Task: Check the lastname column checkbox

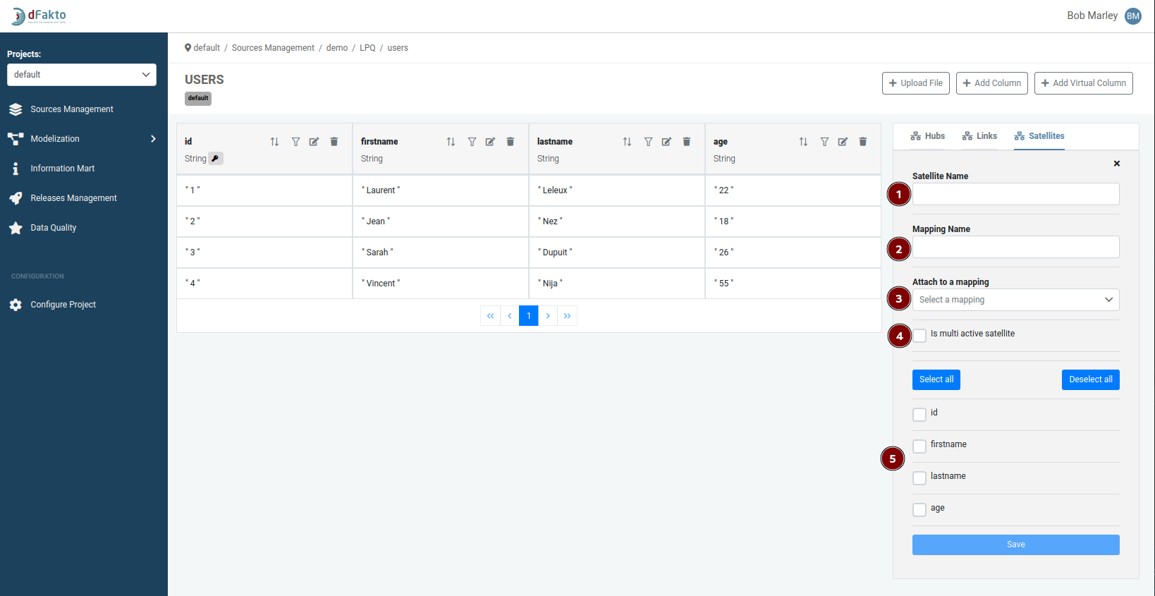Action: click(919, 478)
